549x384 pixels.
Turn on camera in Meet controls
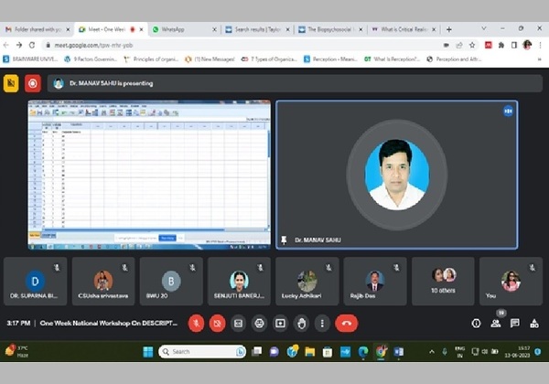217,323
